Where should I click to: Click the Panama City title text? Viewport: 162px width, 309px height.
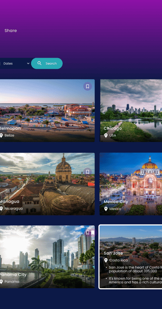[x=13, y=275]
